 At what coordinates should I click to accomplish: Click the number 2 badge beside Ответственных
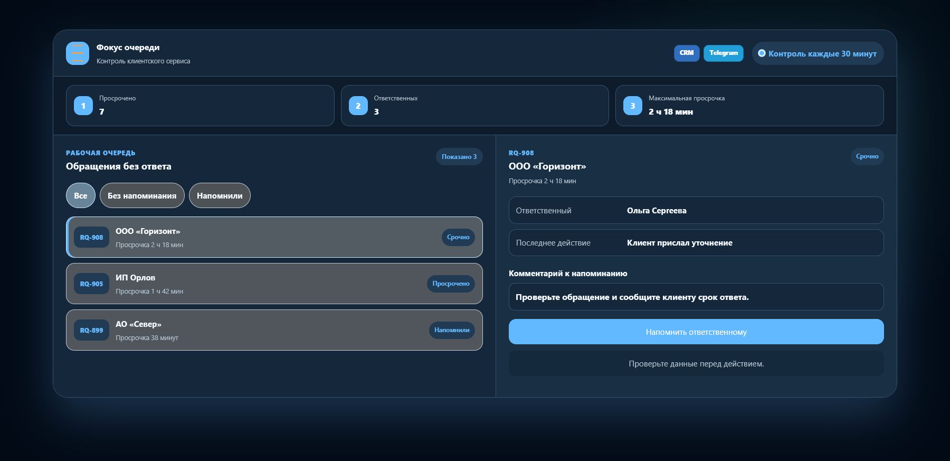coord(358,106)
